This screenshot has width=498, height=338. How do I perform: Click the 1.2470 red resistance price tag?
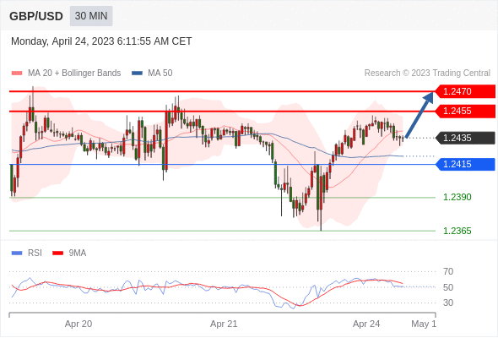(465, 91)
